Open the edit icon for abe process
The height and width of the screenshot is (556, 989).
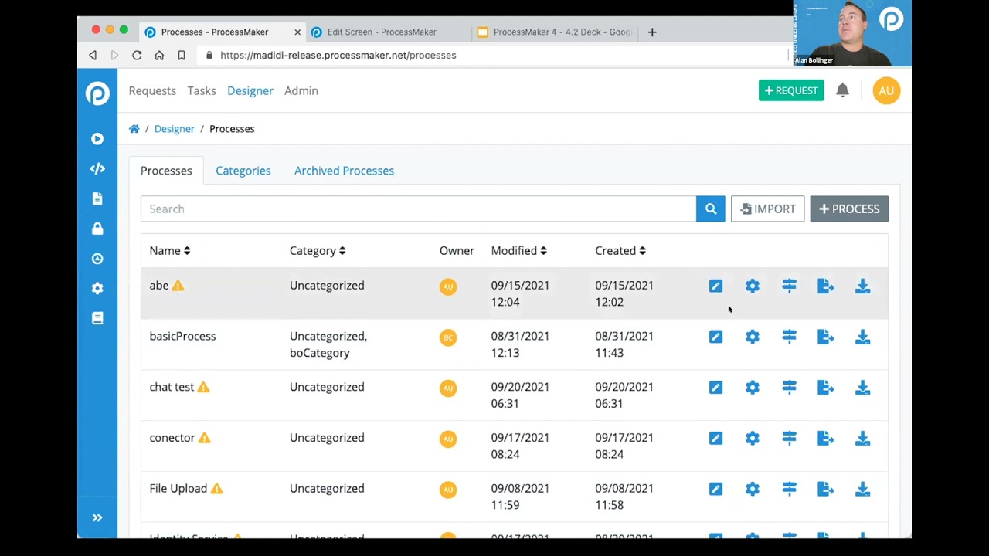[715, 286]
